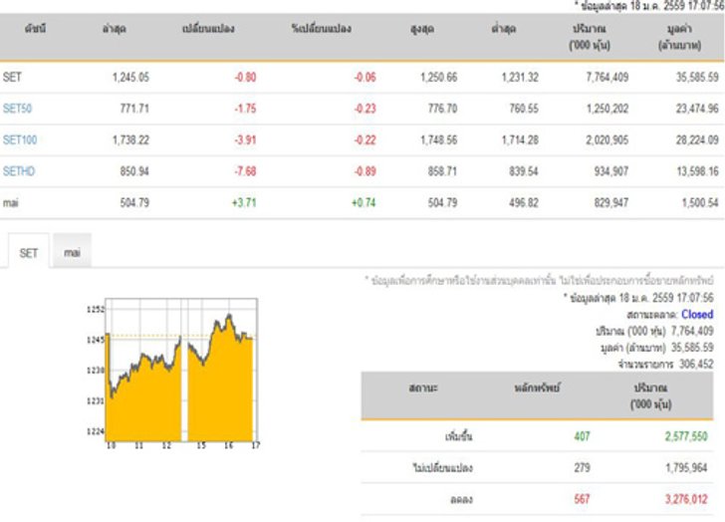Select SETHD high value 858.71
Screen dimensions: 725x522
pyautogui.click(x=442, y=171)
